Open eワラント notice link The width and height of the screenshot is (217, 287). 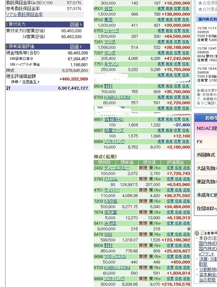(x=206, y=254)
